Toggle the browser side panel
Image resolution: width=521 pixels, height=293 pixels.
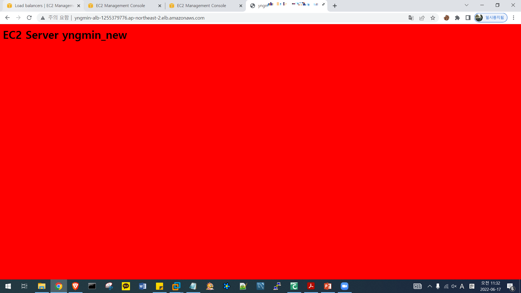click(468, 18)
